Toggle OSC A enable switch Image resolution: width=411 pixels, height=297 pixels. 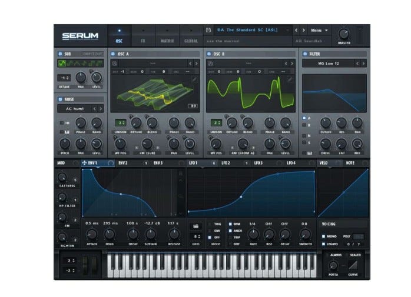[113, 54]
